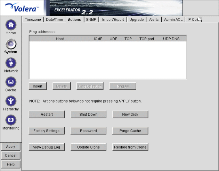Viewport: 219px width, 171px height.
Task: Open View Debug Log
Action: (x=47, y=147)
